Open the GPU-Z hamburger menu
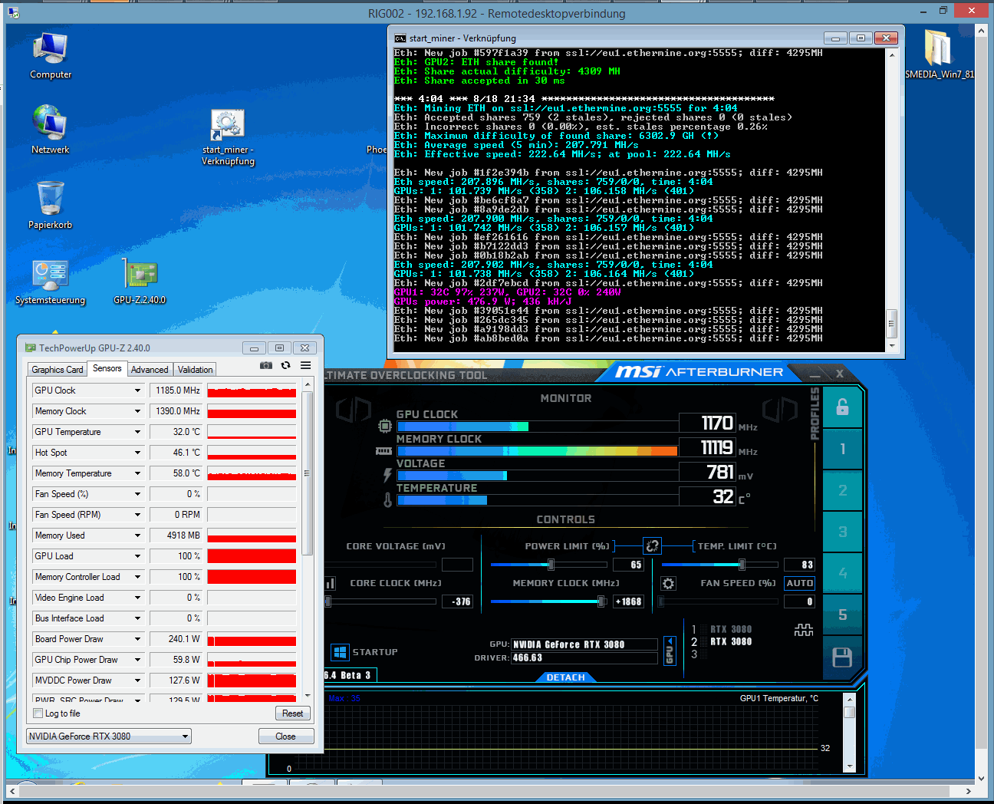This screenshot has height=804, width=994. [305, 365]
